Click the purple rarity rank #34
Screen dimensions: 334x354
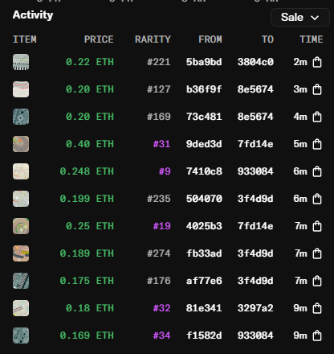[161, 335]
